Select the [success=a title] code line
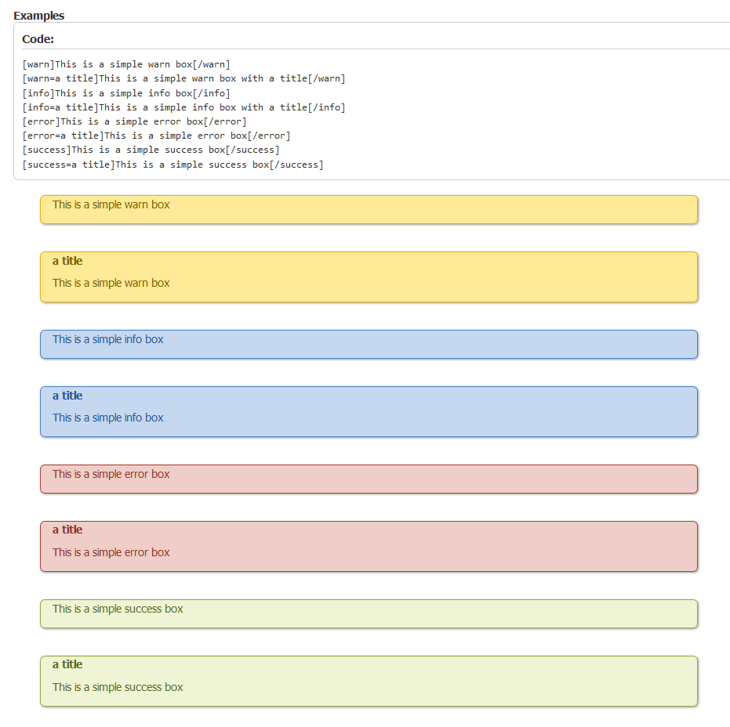This screenshot has width=730, height=727. [173, 165]
